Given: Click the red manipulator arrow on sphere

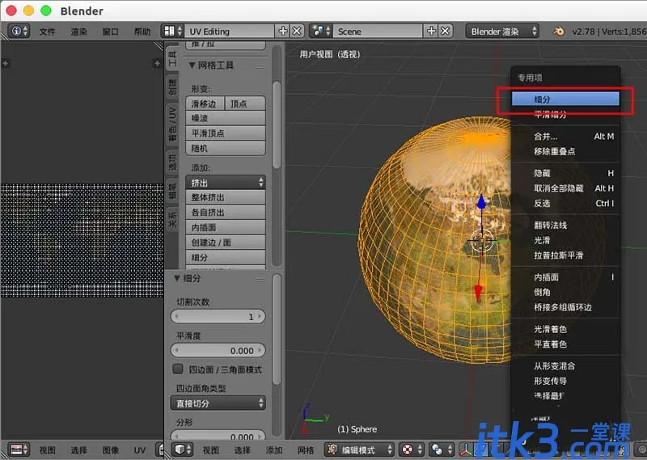Looking at the screenshot, I should (x=478, y=293).
